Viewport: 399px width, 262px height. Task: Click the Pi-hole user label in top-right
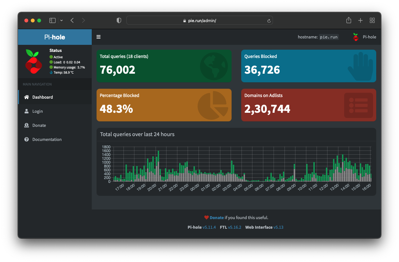coord(369,37)
